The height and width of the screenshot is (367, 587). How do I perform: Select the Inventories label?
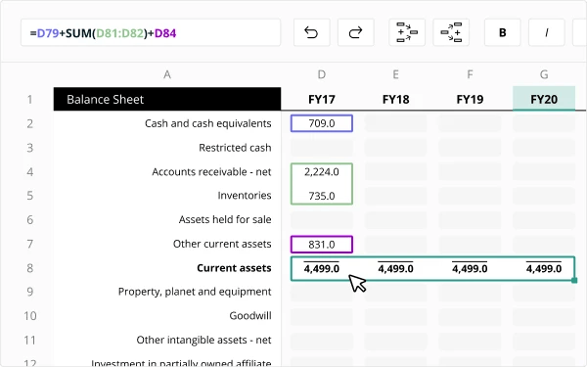click(245, 196)
